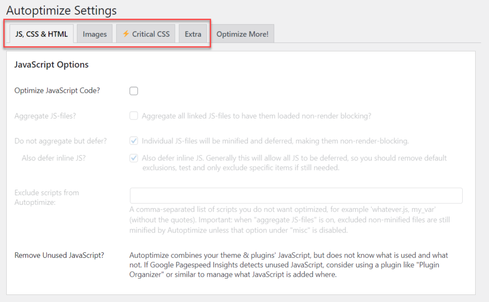Switch to the JS, CSS & HTML tab
This screenshot has width=489, height=302.
[42, 34]
